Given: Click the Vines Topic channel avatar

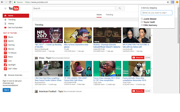Looking at the screenshot, I should pyautogui.click(x=36, y=58).
